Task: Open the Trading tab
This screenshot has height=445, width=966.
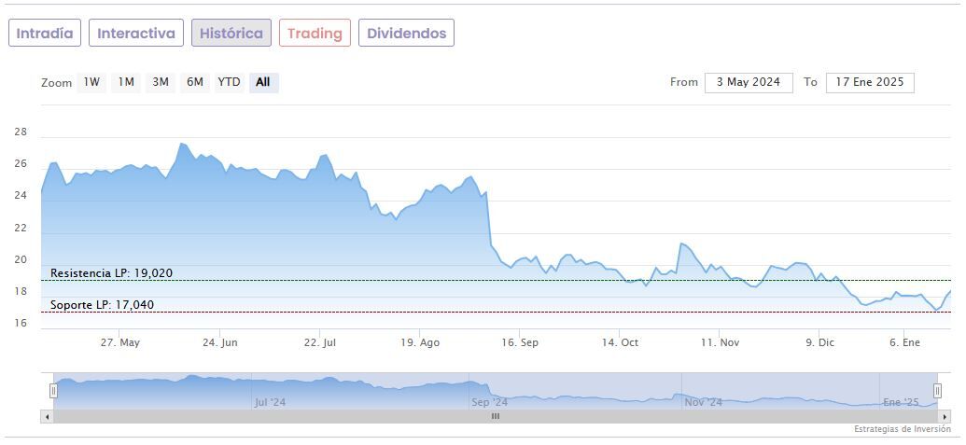Action: tap(315, 34)
